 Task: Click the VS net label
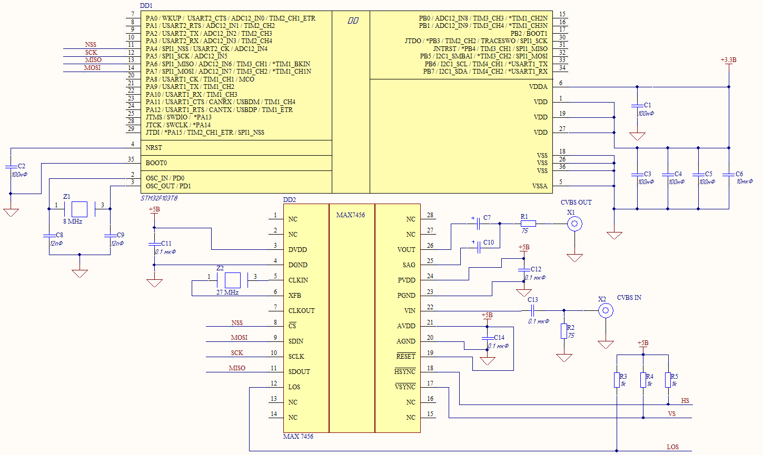point(672,414)
